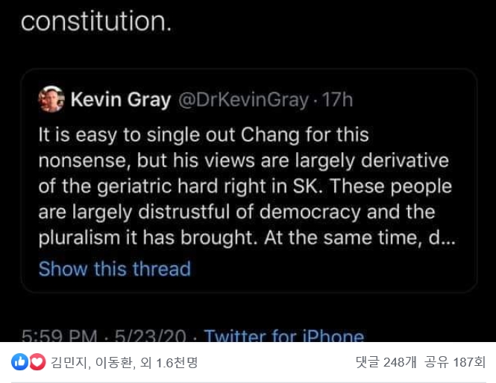Click the 17h quoted tweet timestamp
The image size is (496, 383).
click(x=337, y=100)
